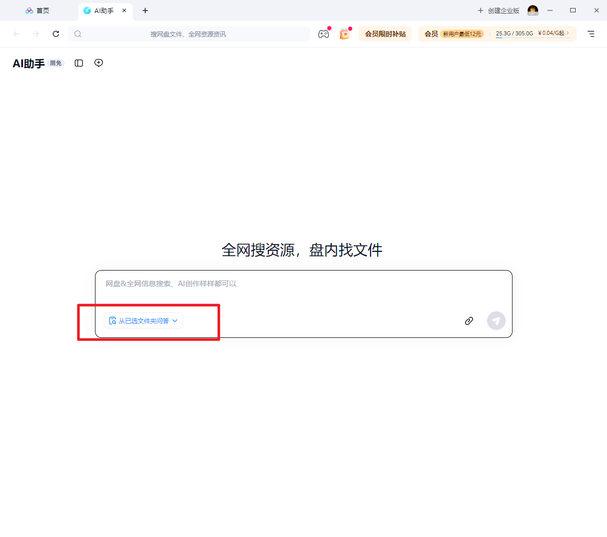Click the ¥0.04/G起 price link

click(x=553, y=33)
